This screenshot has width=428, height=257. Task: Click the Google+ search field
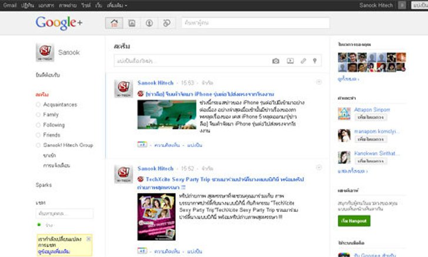[x=256, y=23]
